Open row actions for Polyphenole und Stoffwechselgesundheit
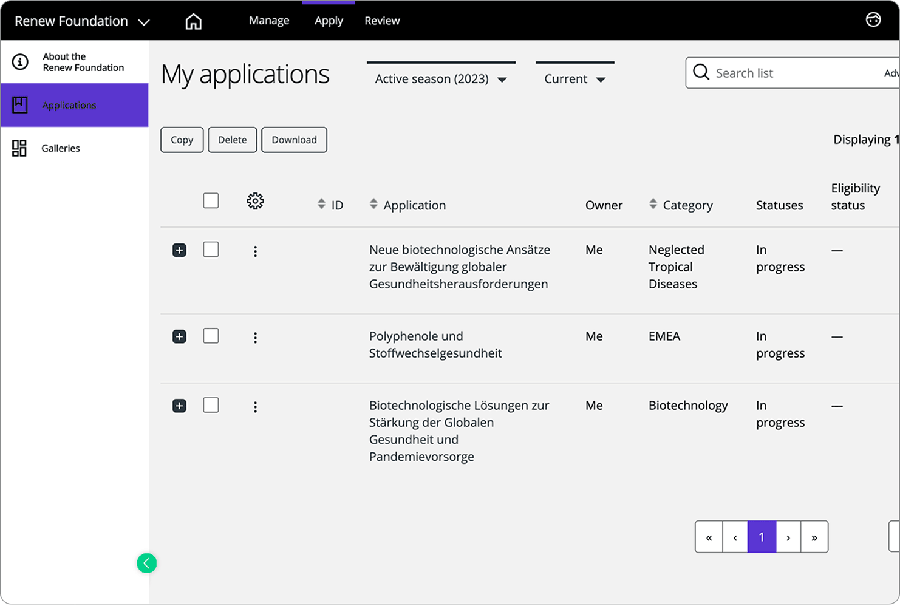Viewport: 900px width, 606px height. coord(255,338)
